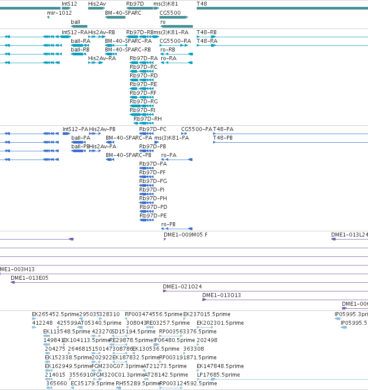Open the CG5500-PA protein label
This screenshot has height=390, width=368.
tap(197, 129)
